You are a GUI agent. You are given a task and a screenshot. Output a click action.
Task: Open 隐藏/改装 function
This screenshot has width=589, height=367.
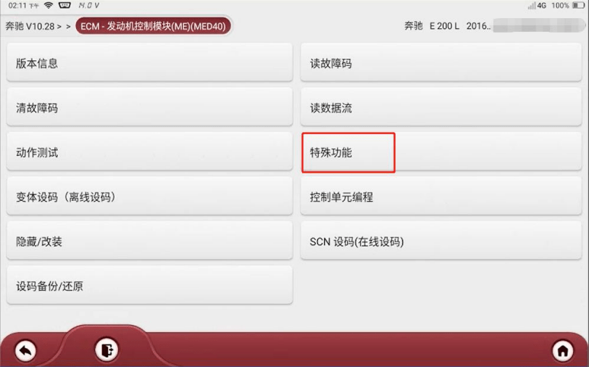click(x=149, y=241)
